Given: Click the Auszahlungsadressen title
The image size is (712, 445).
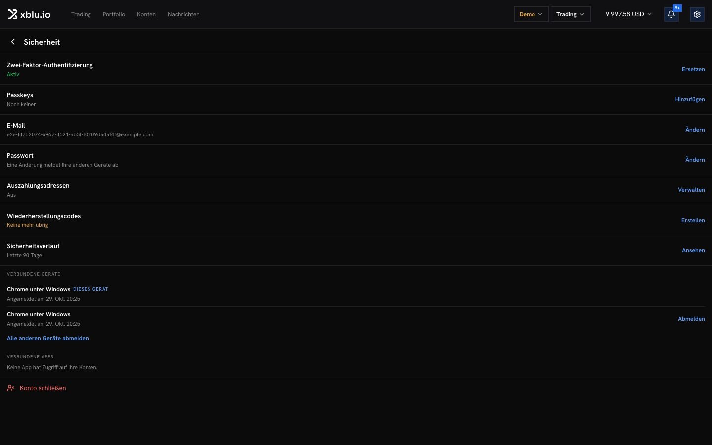Looking at the screenshot, I should [x=38, y=186].
